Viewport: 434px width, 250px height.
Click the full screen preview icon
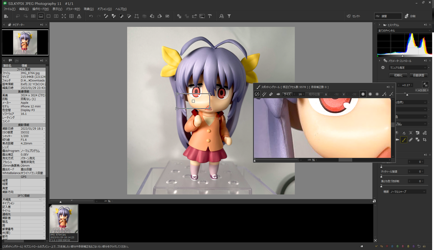(x=64, y=16)
